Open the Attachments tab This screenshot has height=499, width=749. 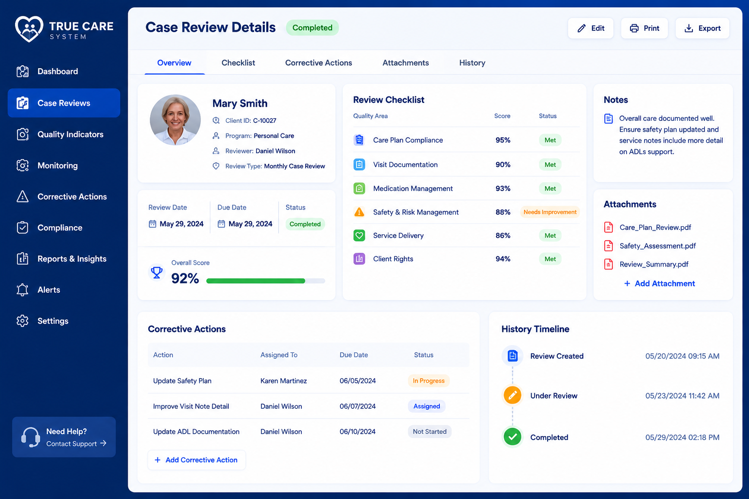(406, 63)
